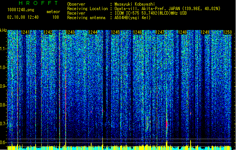Click the 1.1 frequency axis label
This screenshot has height=150, width=236.
3,49
